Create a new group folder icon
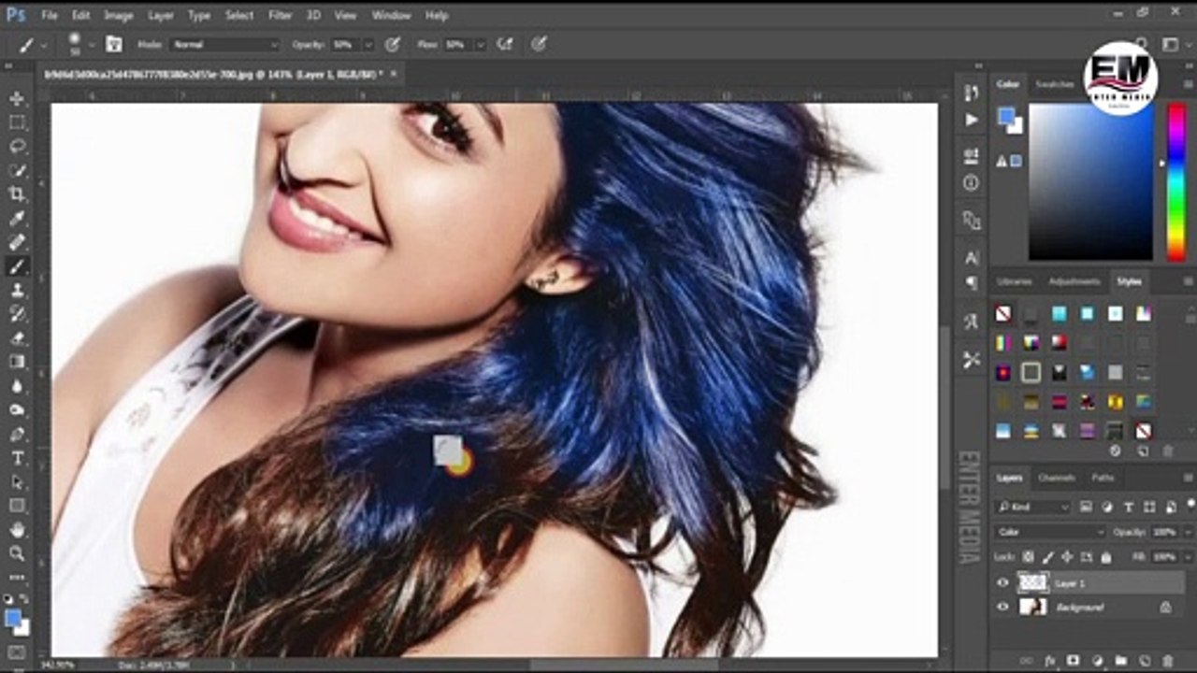The width and height of the screenshot is (1197, 673). pyautogui.click(x=1120, y=661)
